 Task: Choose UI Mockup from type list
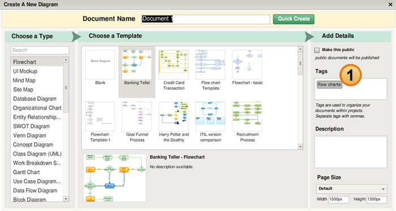tap(37, 71)
